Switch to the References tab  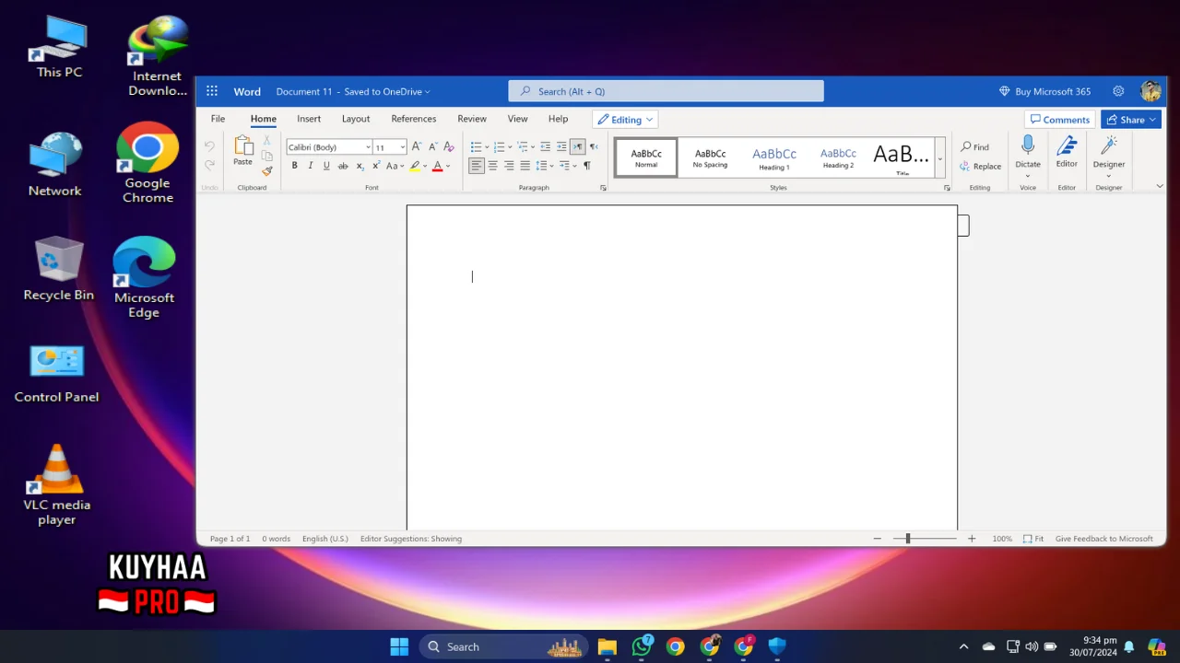413,119
